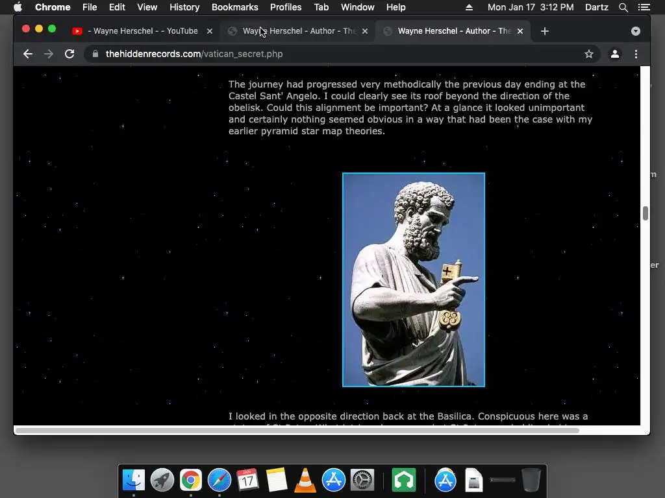The image size is (665, 498).
Task: Select the active Wayne Herschel Author tab
Action: [x=452, y=31]
